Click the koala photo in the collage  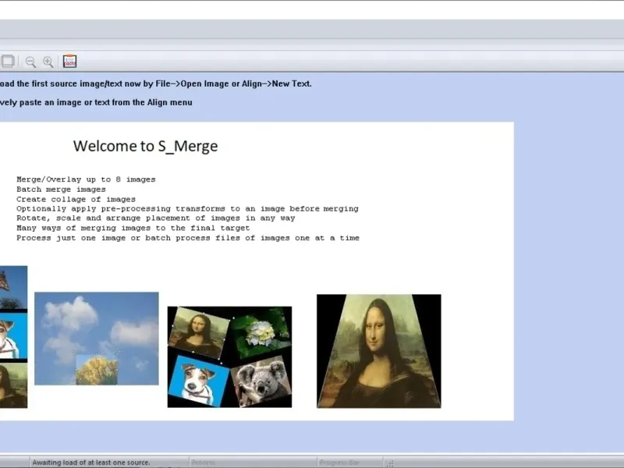pyautogui.click(x=261, y=381)
